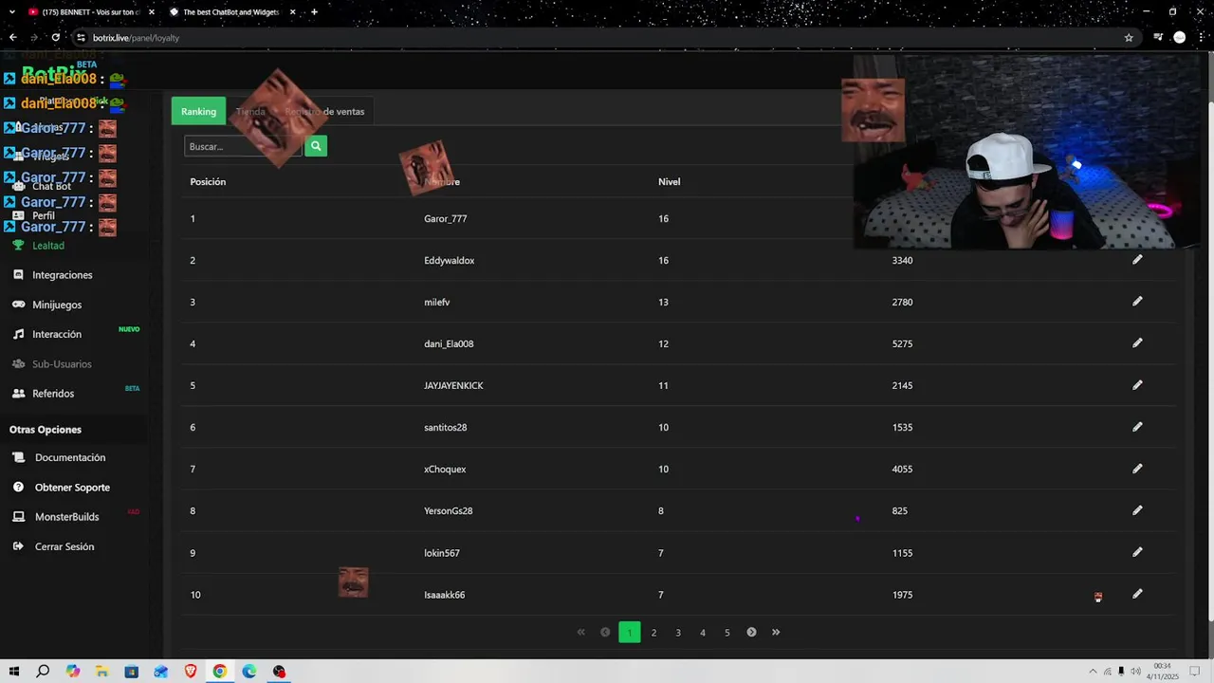The width and height of the screenshot is (1214, 683).
Task: Click the page vertical scrollbar
Action: pos(1209,360)
